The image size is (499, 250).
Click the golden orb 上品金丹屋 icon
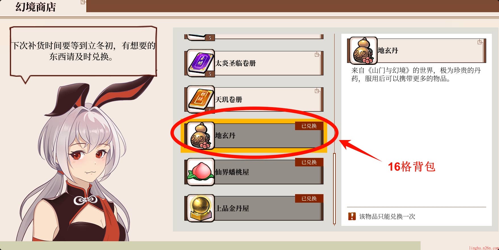click(x=201, y=208)
